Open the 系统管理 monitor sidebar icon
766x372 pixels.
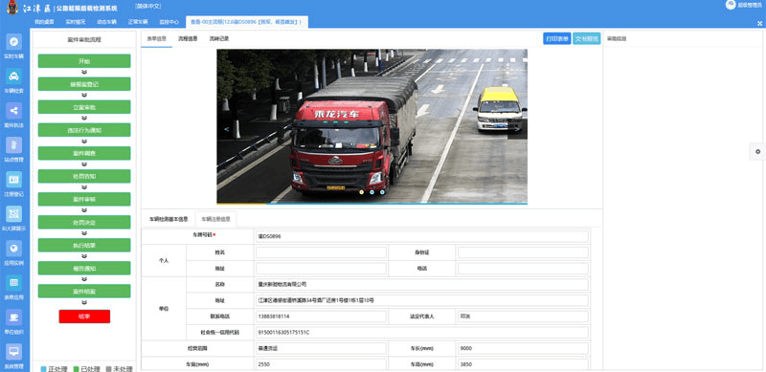[x=13, y=352]
